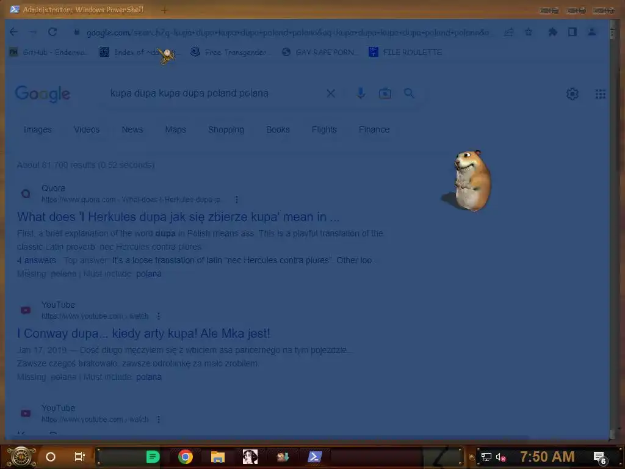The height and width of the screenshot is (469, 625).
Task: Go to the Google logo homepage
Action: [x=43, y=94]
